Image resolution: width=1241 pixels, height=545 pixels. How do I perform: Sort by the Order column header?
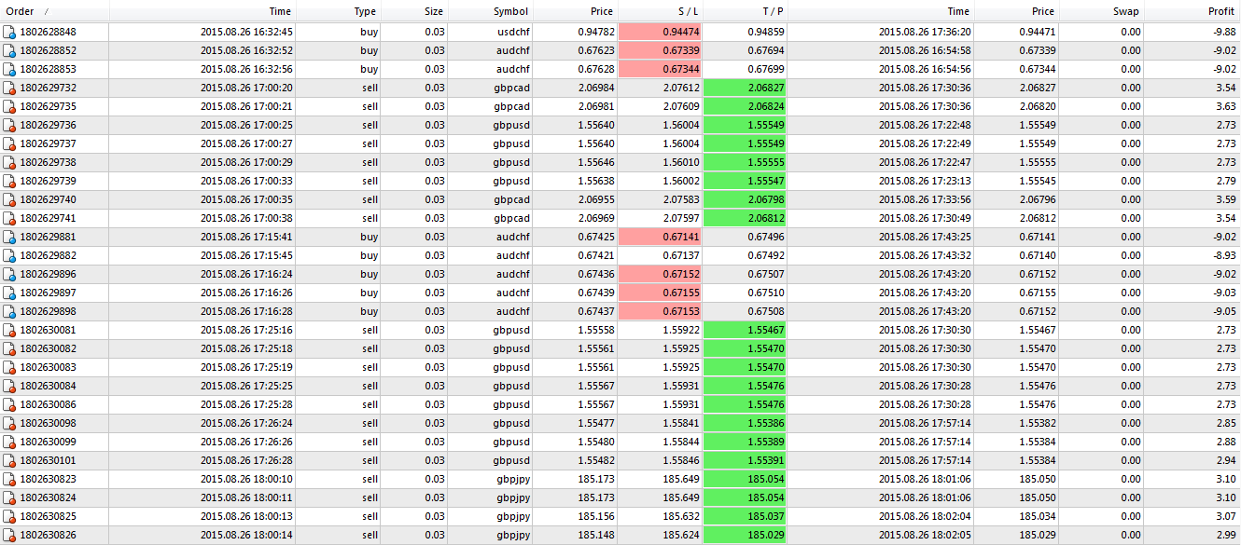pos(54,11)
